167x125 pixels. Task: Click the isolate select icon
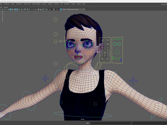click(x=35, y=9)
